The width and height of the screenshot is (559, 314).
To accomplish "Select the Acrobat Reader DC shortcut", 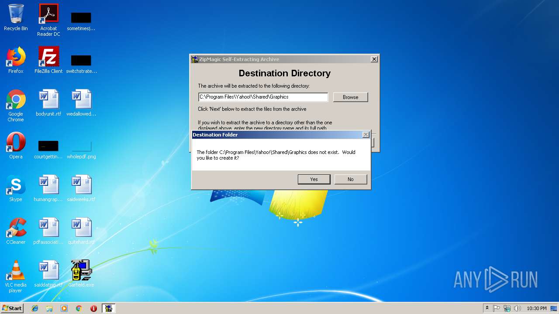I will [x=48, y=20].
